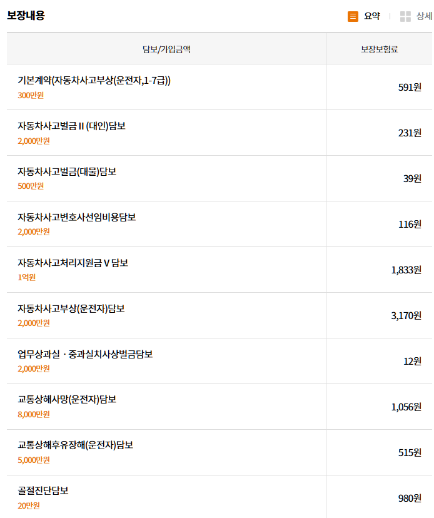Select 교통상해후유장해(운전자)담보 coverage name
This screenshot has height=518, width=434.
(75, 445)
